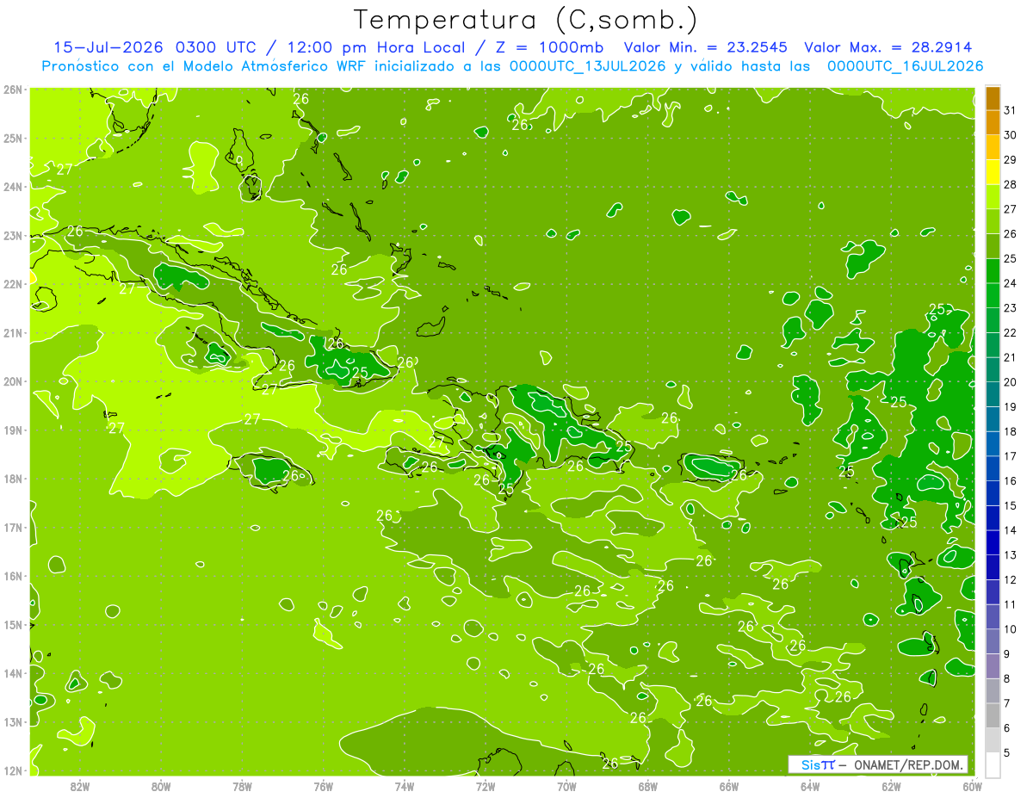
Task: Click the "Temperatura (C,somb.)" map title
Action: 526,20
